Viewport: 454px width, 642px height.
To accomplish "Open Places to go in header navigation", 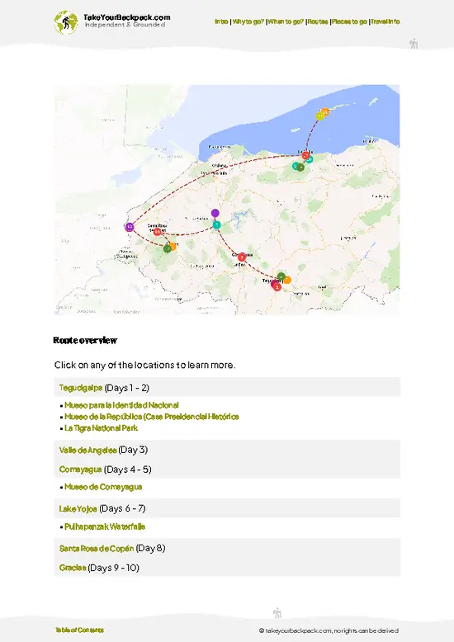I will click(349, 21).
